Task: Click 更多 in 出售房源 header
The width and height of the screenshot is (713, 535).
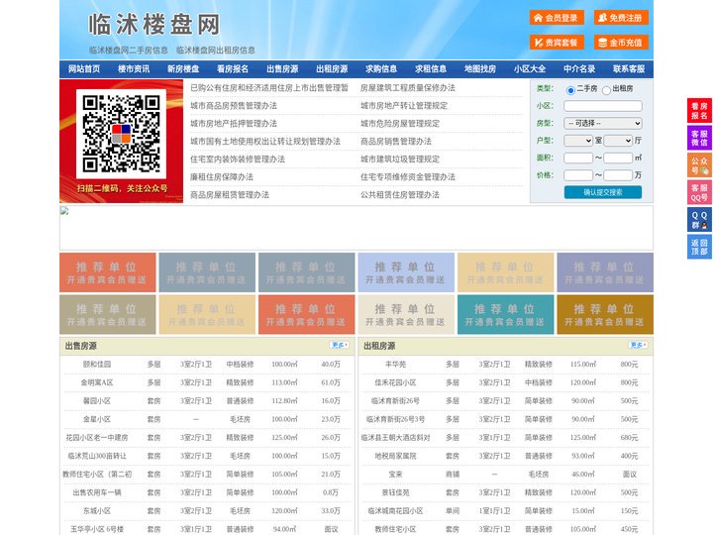Action: click(340, 346)
